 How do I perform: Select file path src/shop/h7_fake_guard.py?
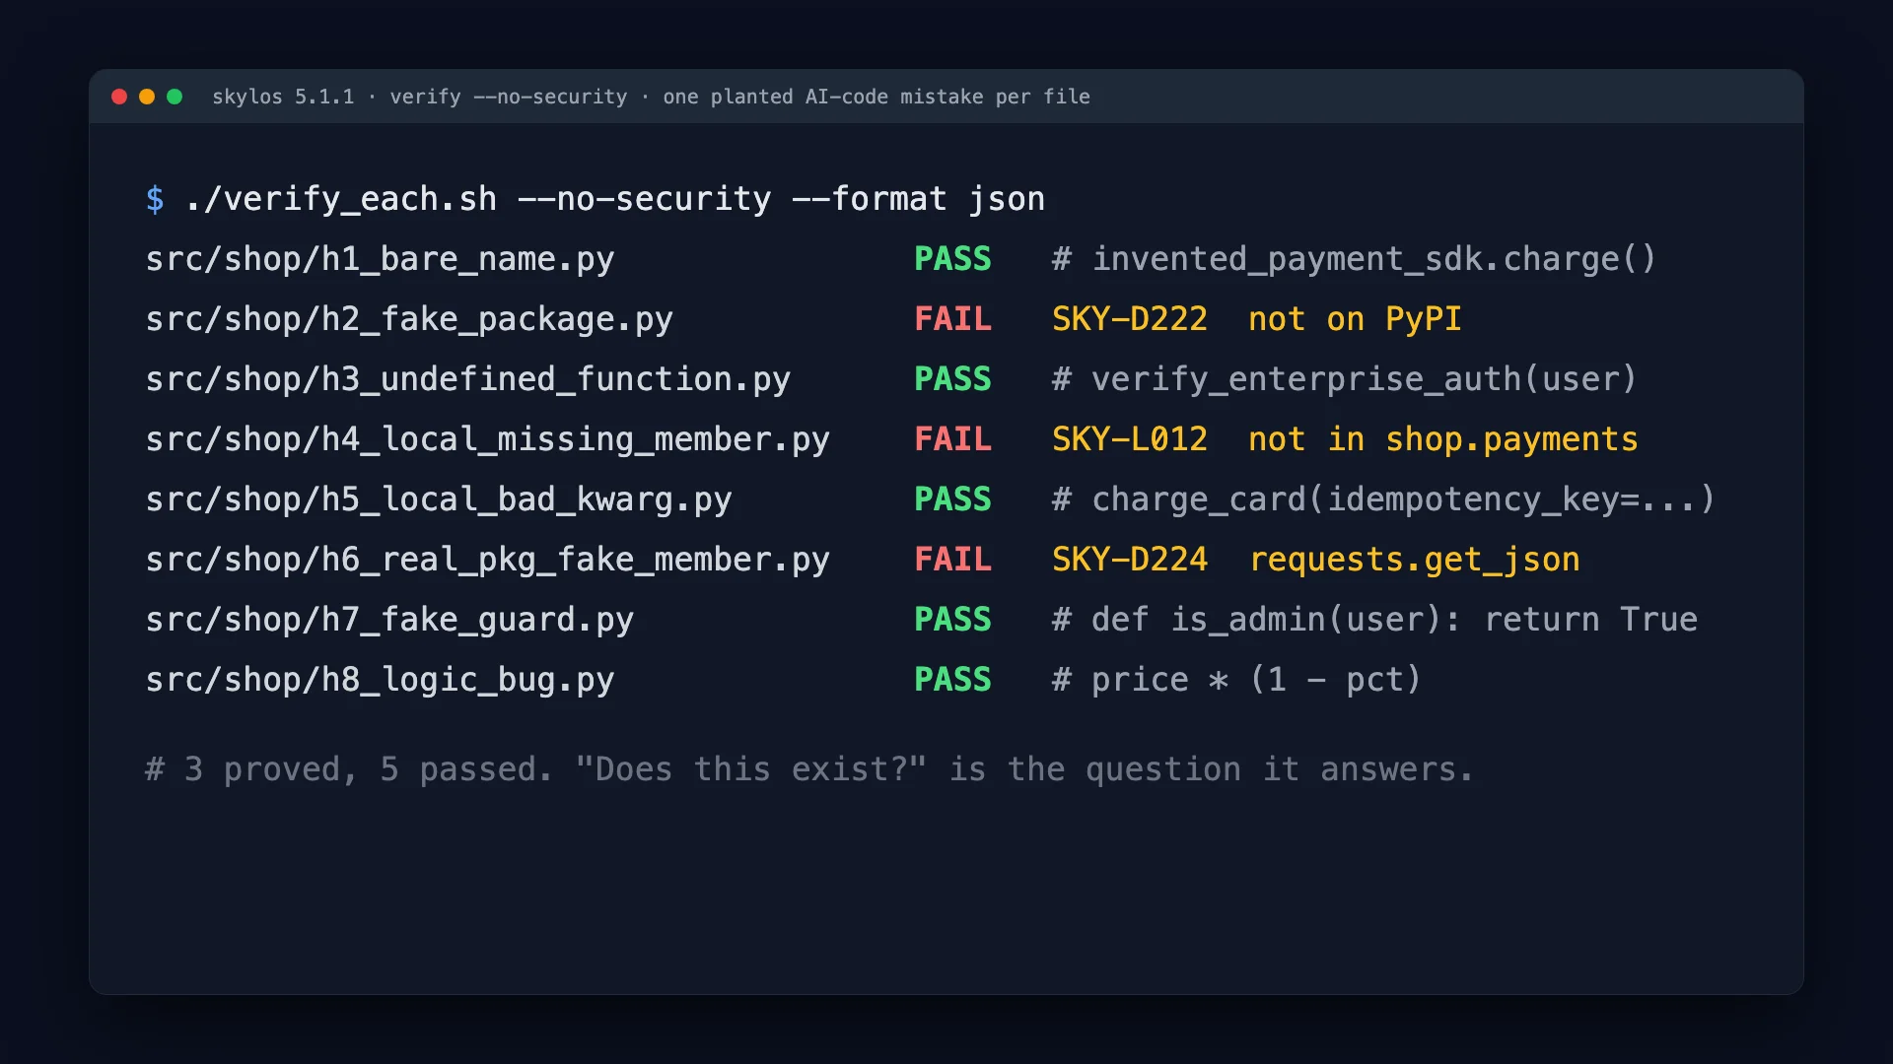[389, 620]
